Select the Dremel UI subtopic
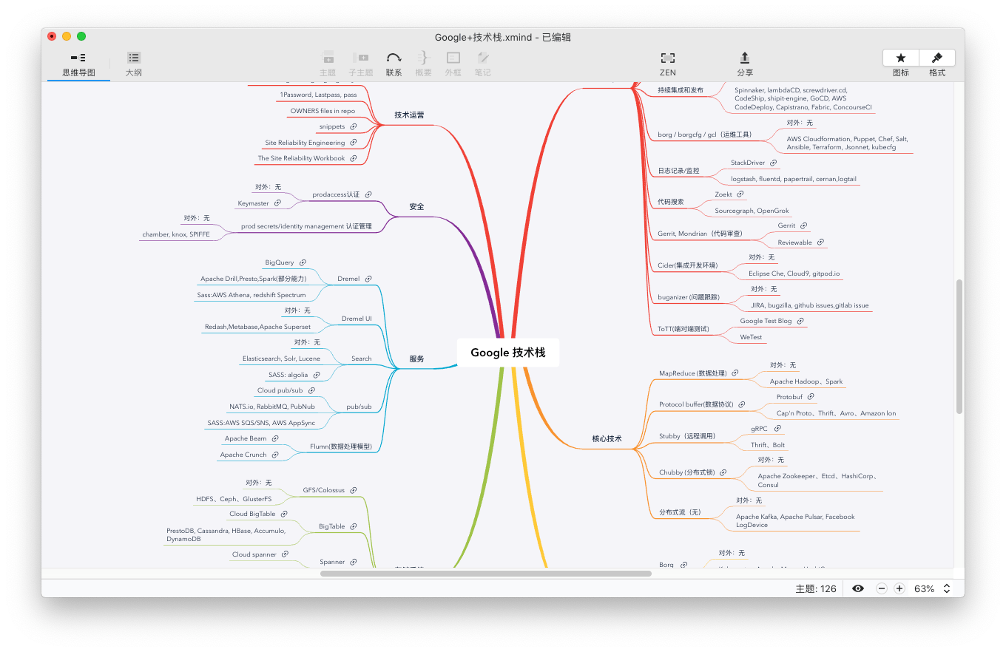The width and height of the screenshot is (1006, 652). click(x=357, y=319)
